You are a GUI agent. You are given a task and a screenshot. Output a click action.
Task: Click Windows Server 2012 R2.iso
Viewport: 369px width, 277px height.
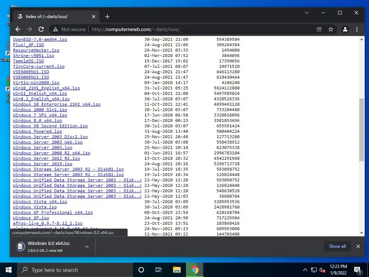(x=46, y=159)
